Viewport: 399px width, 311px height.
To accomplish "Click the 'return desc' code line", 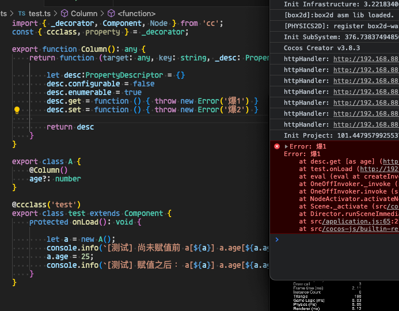I will 70,127.
